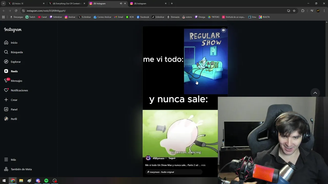The width and height of the screenshot is (328, 184).
Task: Open File Explorer from the taskbar
Action: 21,181
